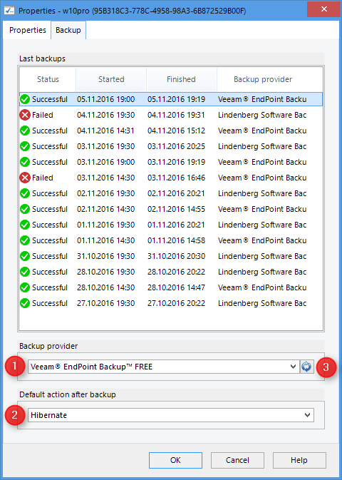
Task: Select finished time 04.11.2016 15:12
Action: click(177, 131)
